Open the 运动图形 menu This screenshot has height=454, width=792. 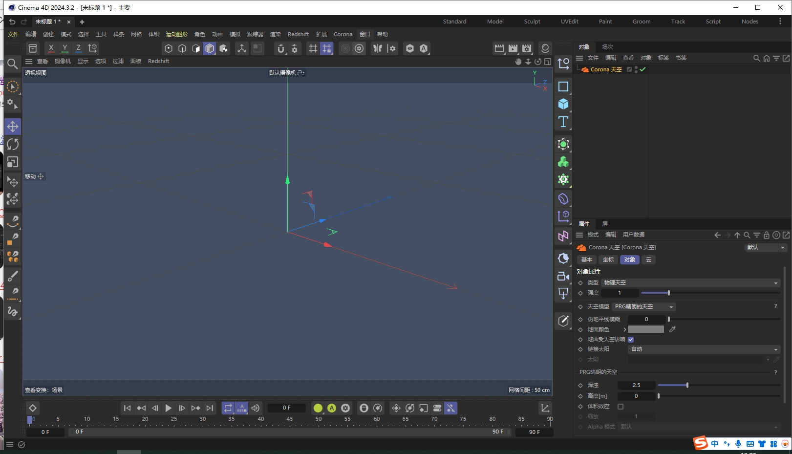176,34
